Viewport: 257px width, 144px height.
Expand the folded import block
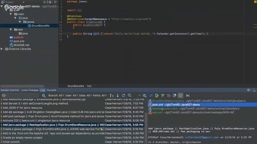pyautogui.click(x=80, y=10)
